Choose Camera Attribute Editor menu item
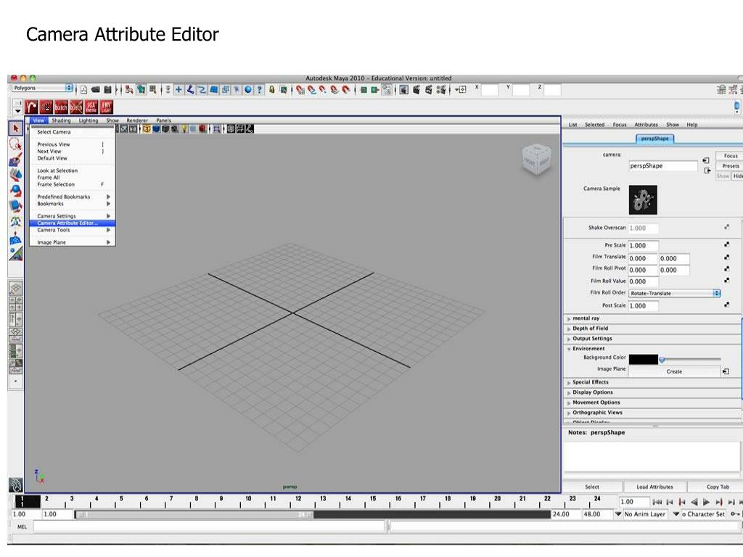 click(72, 223)
